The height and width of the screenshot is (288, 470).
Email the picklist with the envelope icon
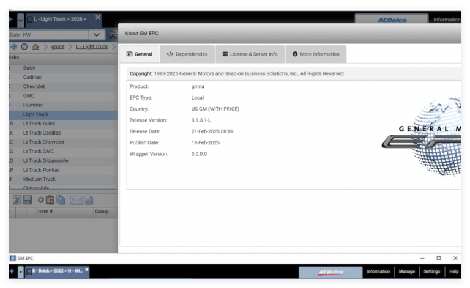click(76, 200)
